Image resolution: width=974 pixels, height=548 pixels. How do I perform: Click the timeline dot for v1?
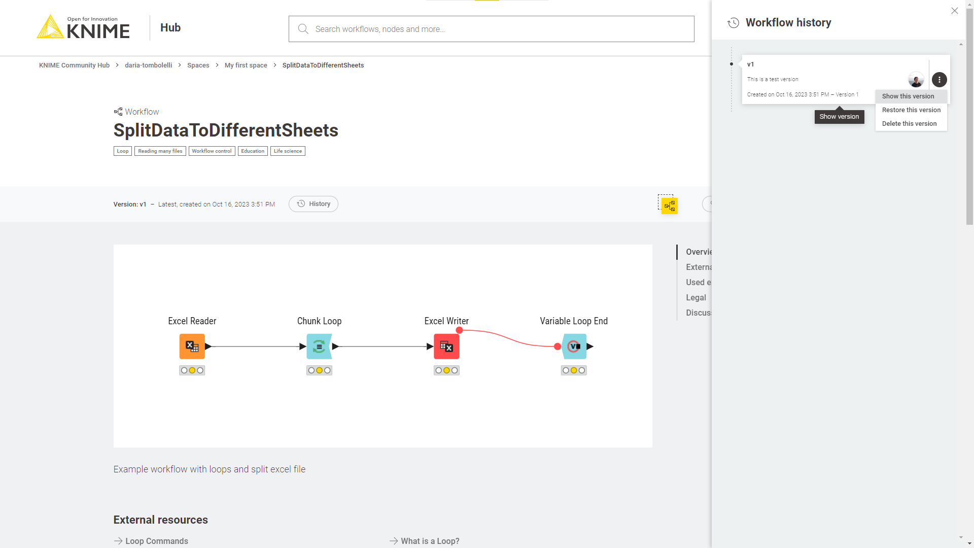point(731,64)
